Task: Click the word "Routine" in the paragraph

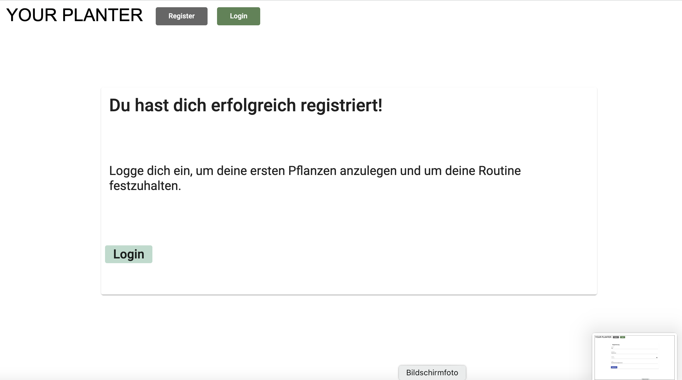Action: pos(499,171)
